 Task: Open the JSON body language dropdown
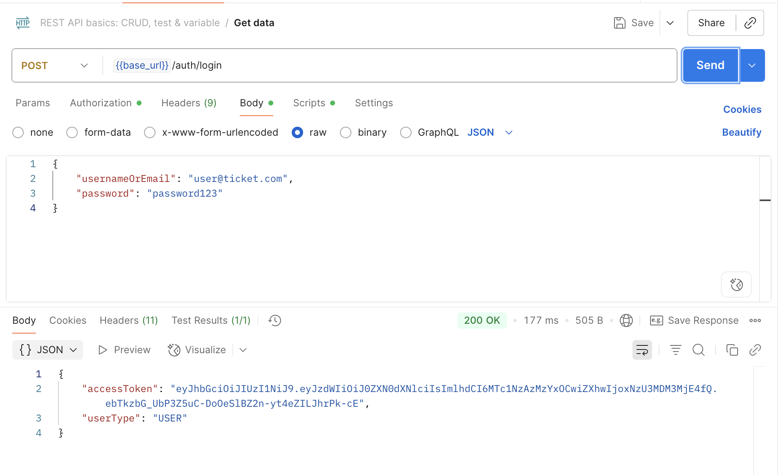pyautogui.click(x=490, y=132)
